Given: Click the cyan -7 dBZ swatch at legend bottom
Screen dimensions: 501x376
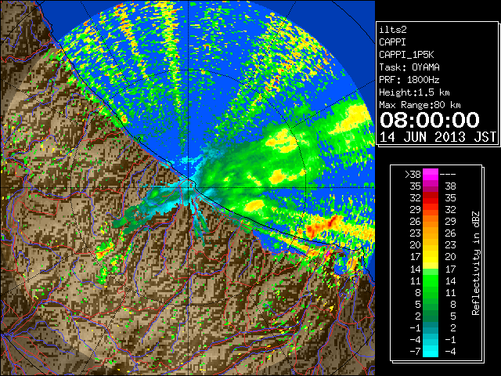Looking at the screenshot, I should (x=431, y=351).
